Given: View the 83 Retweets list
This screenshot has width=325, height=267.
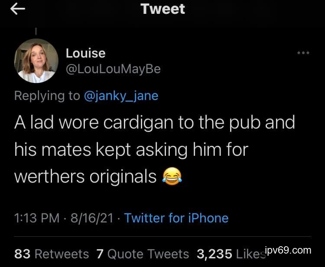Looking at the screenshot, I should [52, 254].
